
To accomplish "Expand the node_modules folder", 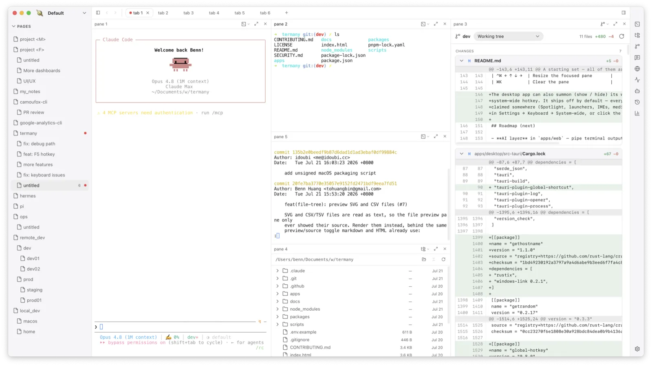I will (278, 309).
